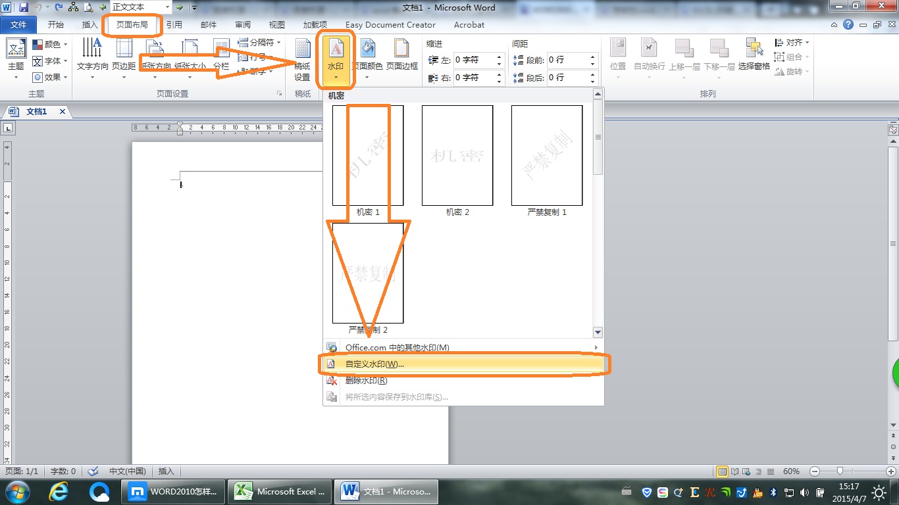Click Columns (分栏) button

coord(221,60)
